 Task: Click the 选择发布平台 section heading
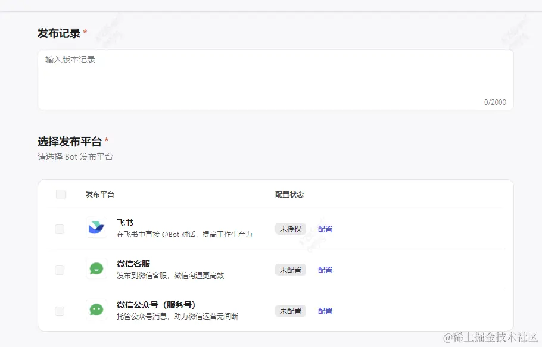[70, 142]
